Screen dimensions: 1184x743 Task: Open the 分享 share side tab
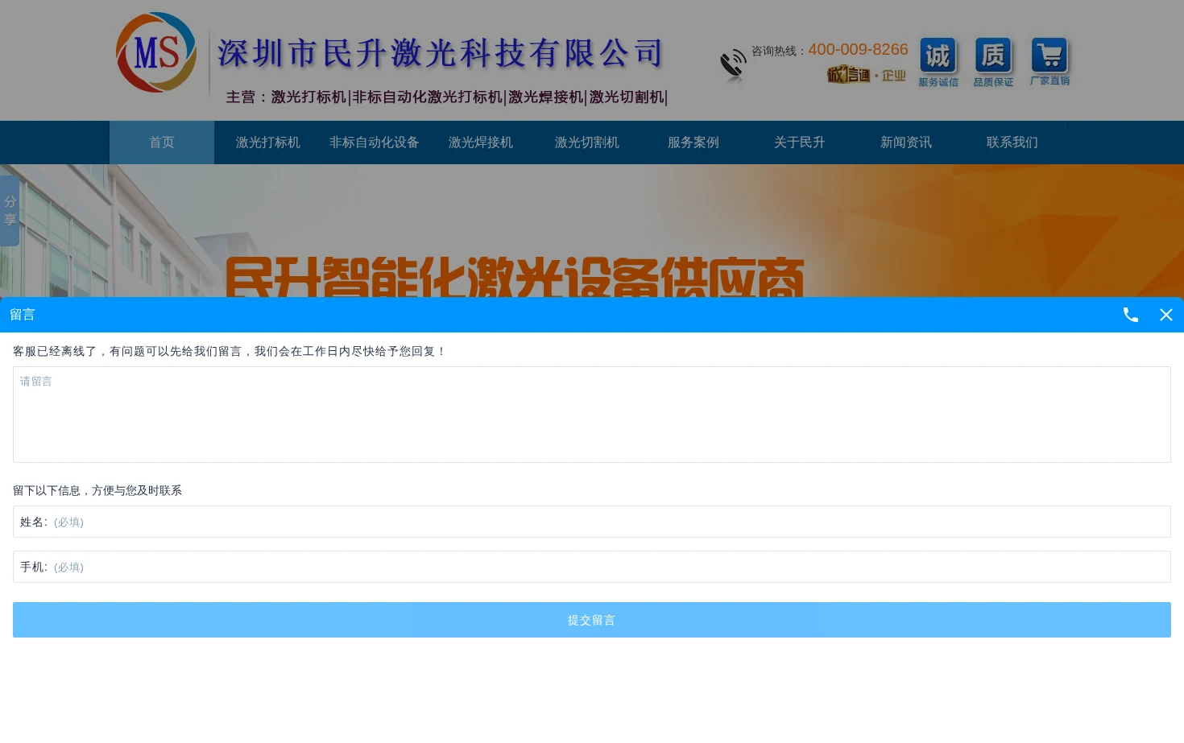coord(10,211)
